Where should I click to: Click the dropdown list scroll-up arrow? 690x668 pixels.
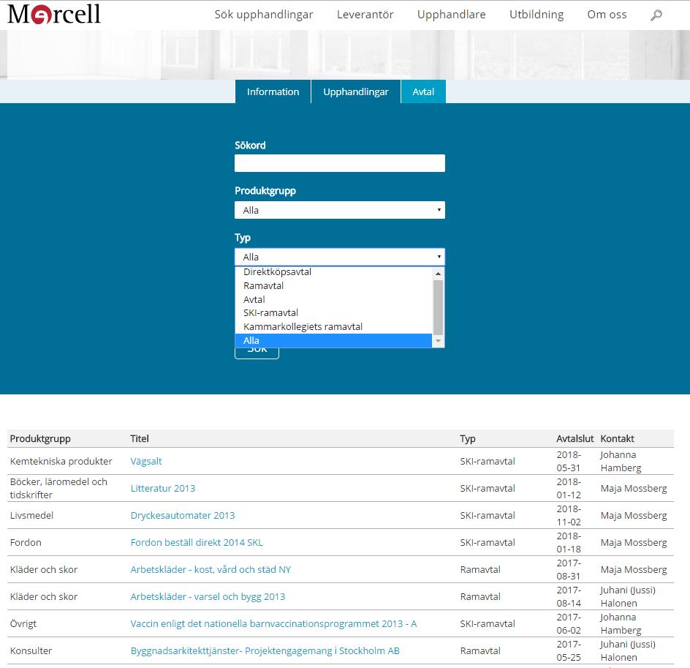[x=438, y=274]
